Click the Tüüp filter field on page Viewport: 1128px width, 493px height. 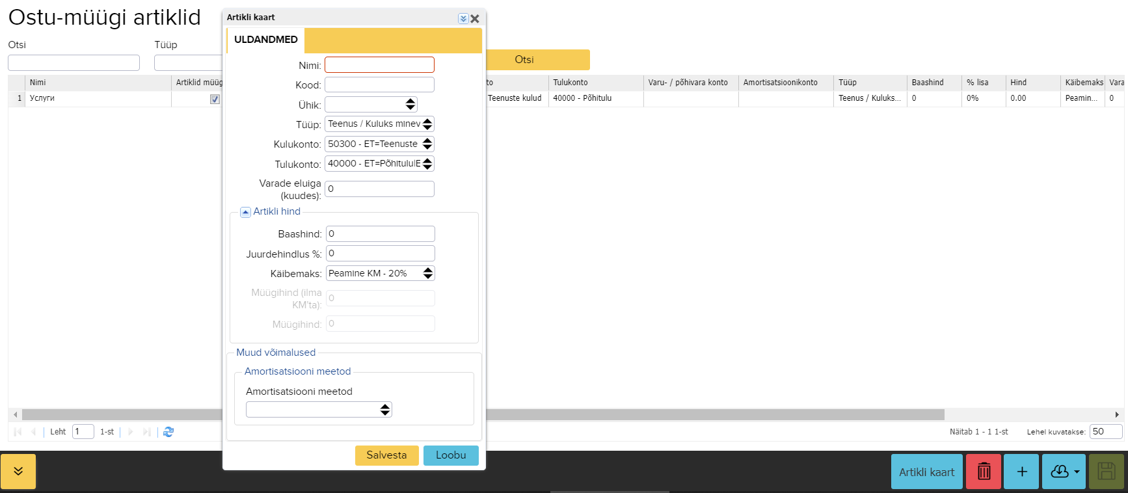[188, 62]
